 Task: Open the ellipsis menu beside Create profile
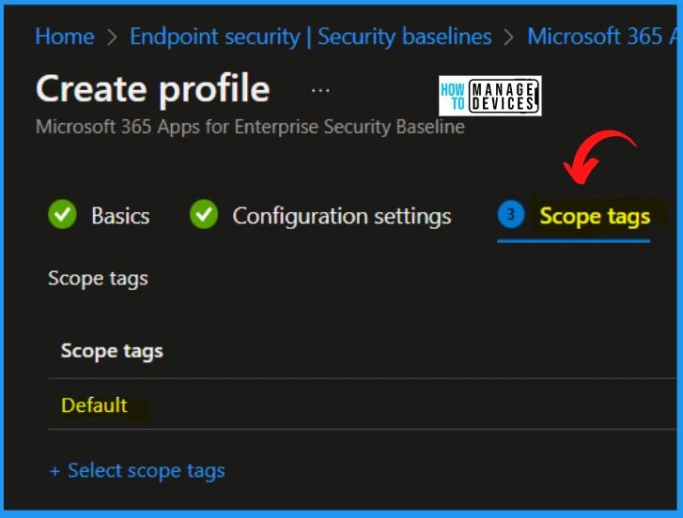(x=320, y=90)
